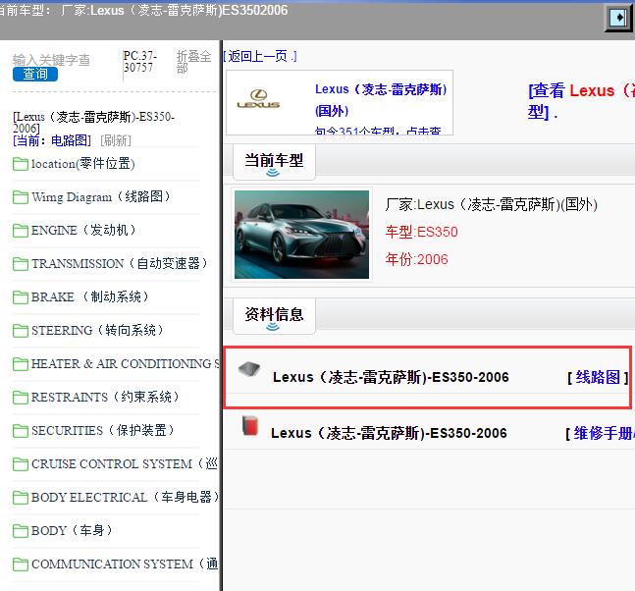The image size is (635, 591).
Task: Click the Lexus logo image
Action: pos(258,99)
